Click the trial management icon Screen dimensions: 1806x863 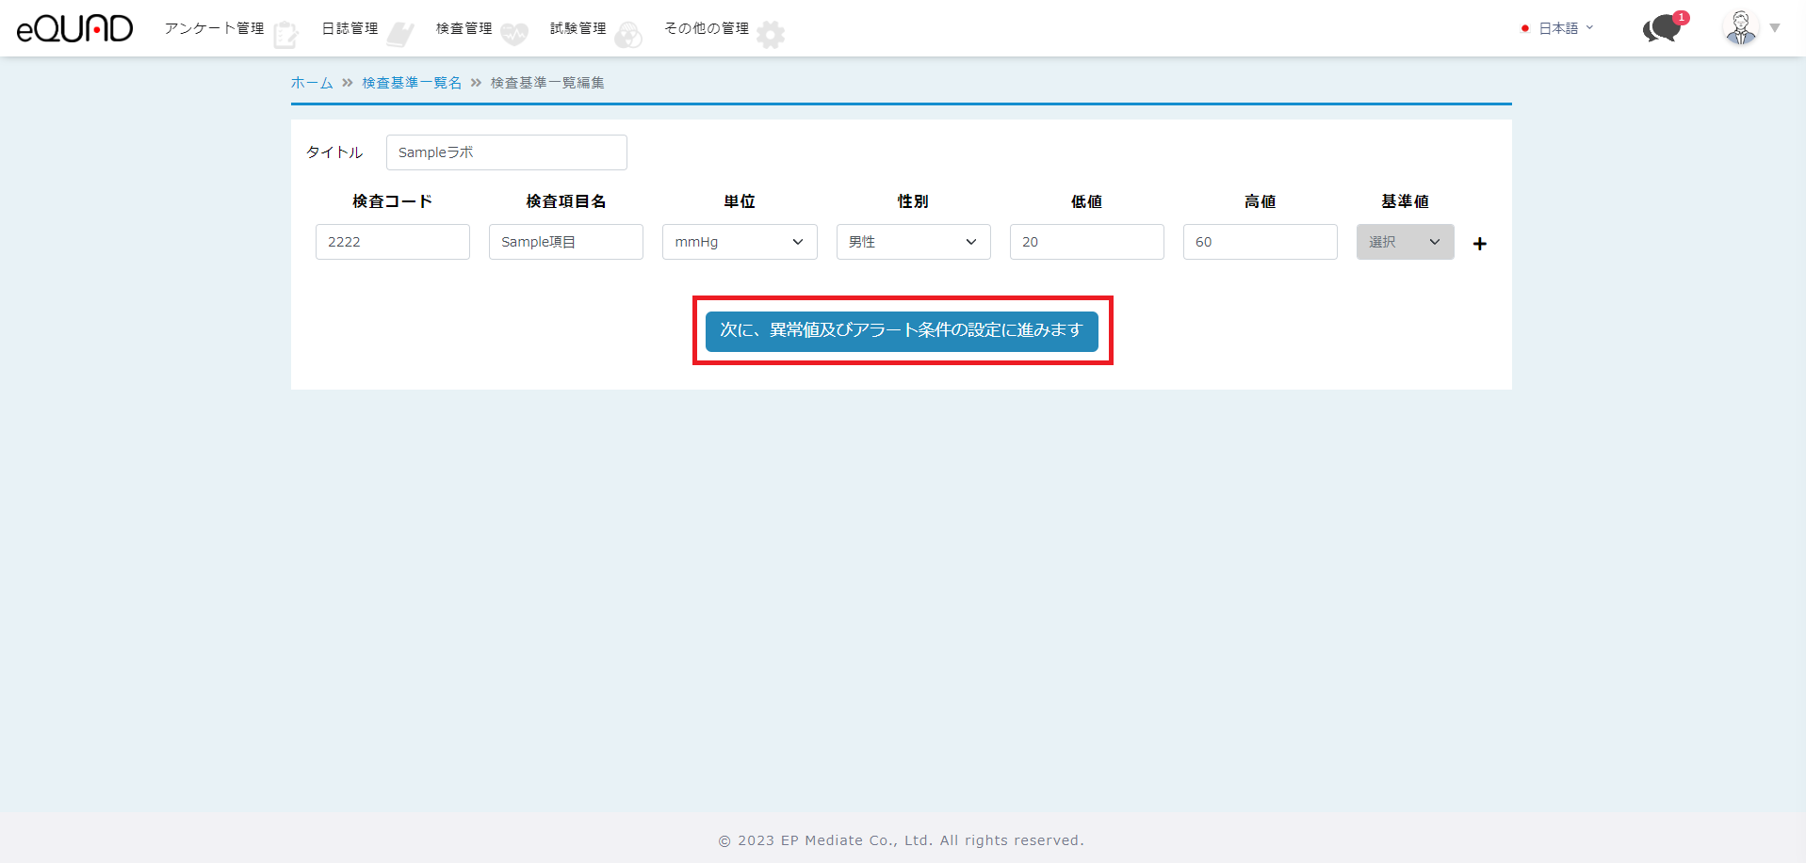click(628, 35)
